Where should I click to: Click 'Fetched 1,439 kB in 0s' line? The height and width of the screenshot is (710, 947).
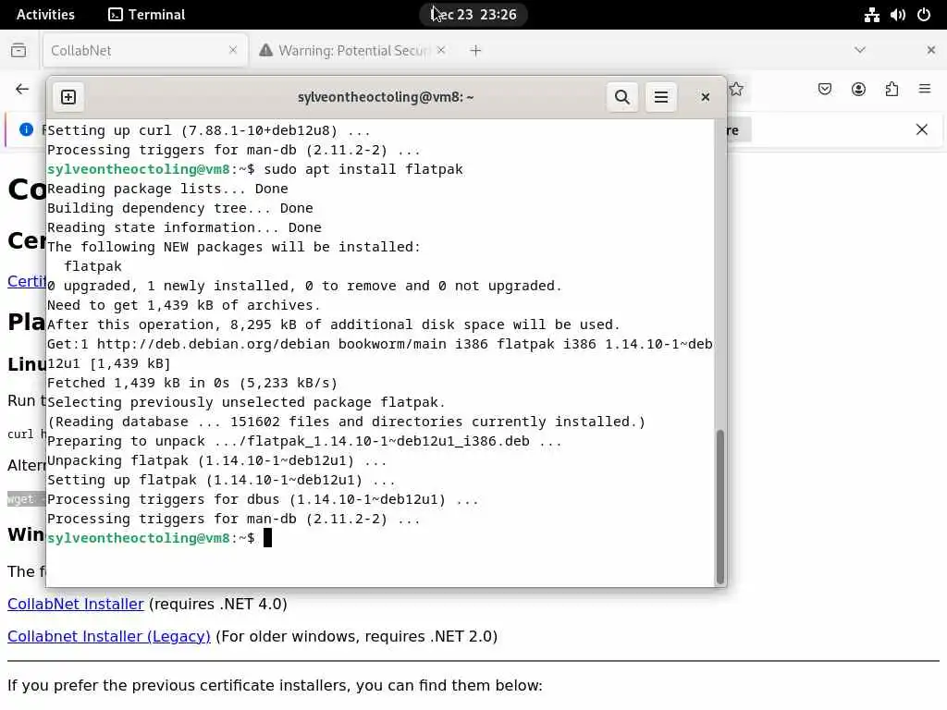coord(192,383)
